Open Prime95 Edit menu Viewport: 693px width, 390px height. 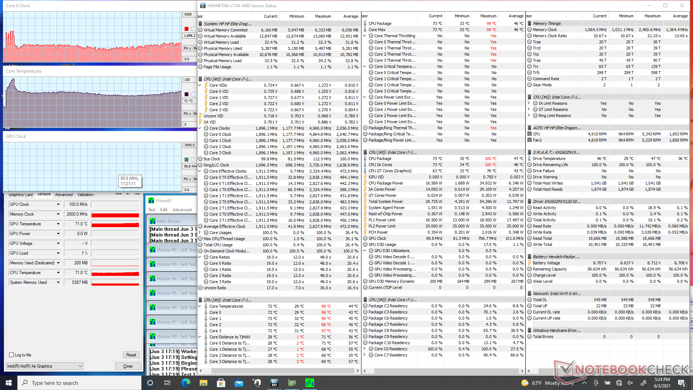coord(164,210)
